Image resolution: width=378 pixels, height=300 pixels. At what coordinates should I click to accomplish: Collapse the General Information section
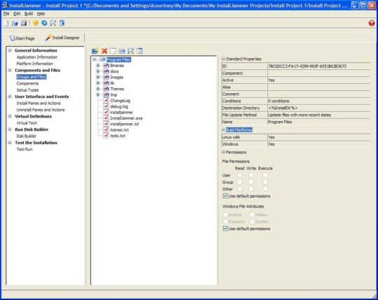10,50
